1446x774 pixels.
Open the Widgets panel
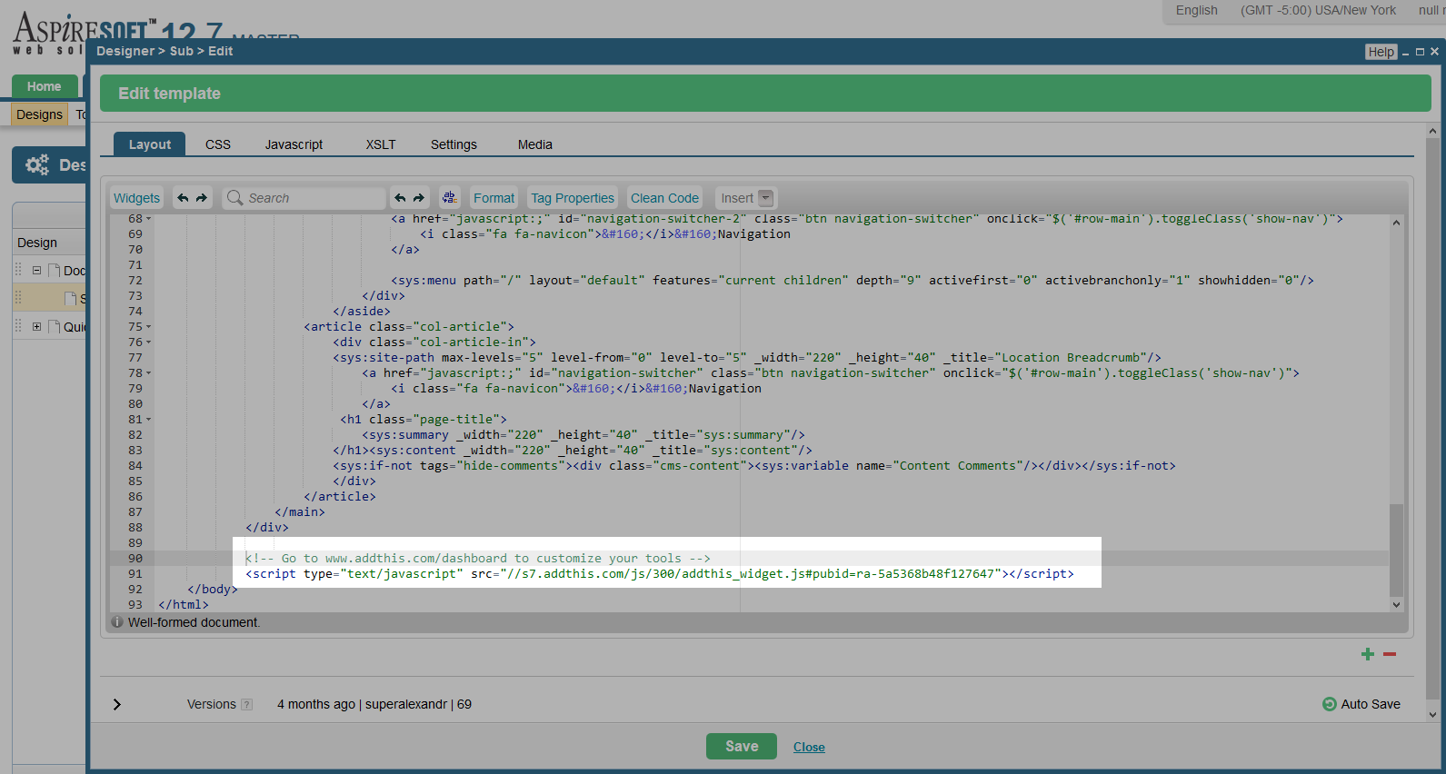[136, 198]
